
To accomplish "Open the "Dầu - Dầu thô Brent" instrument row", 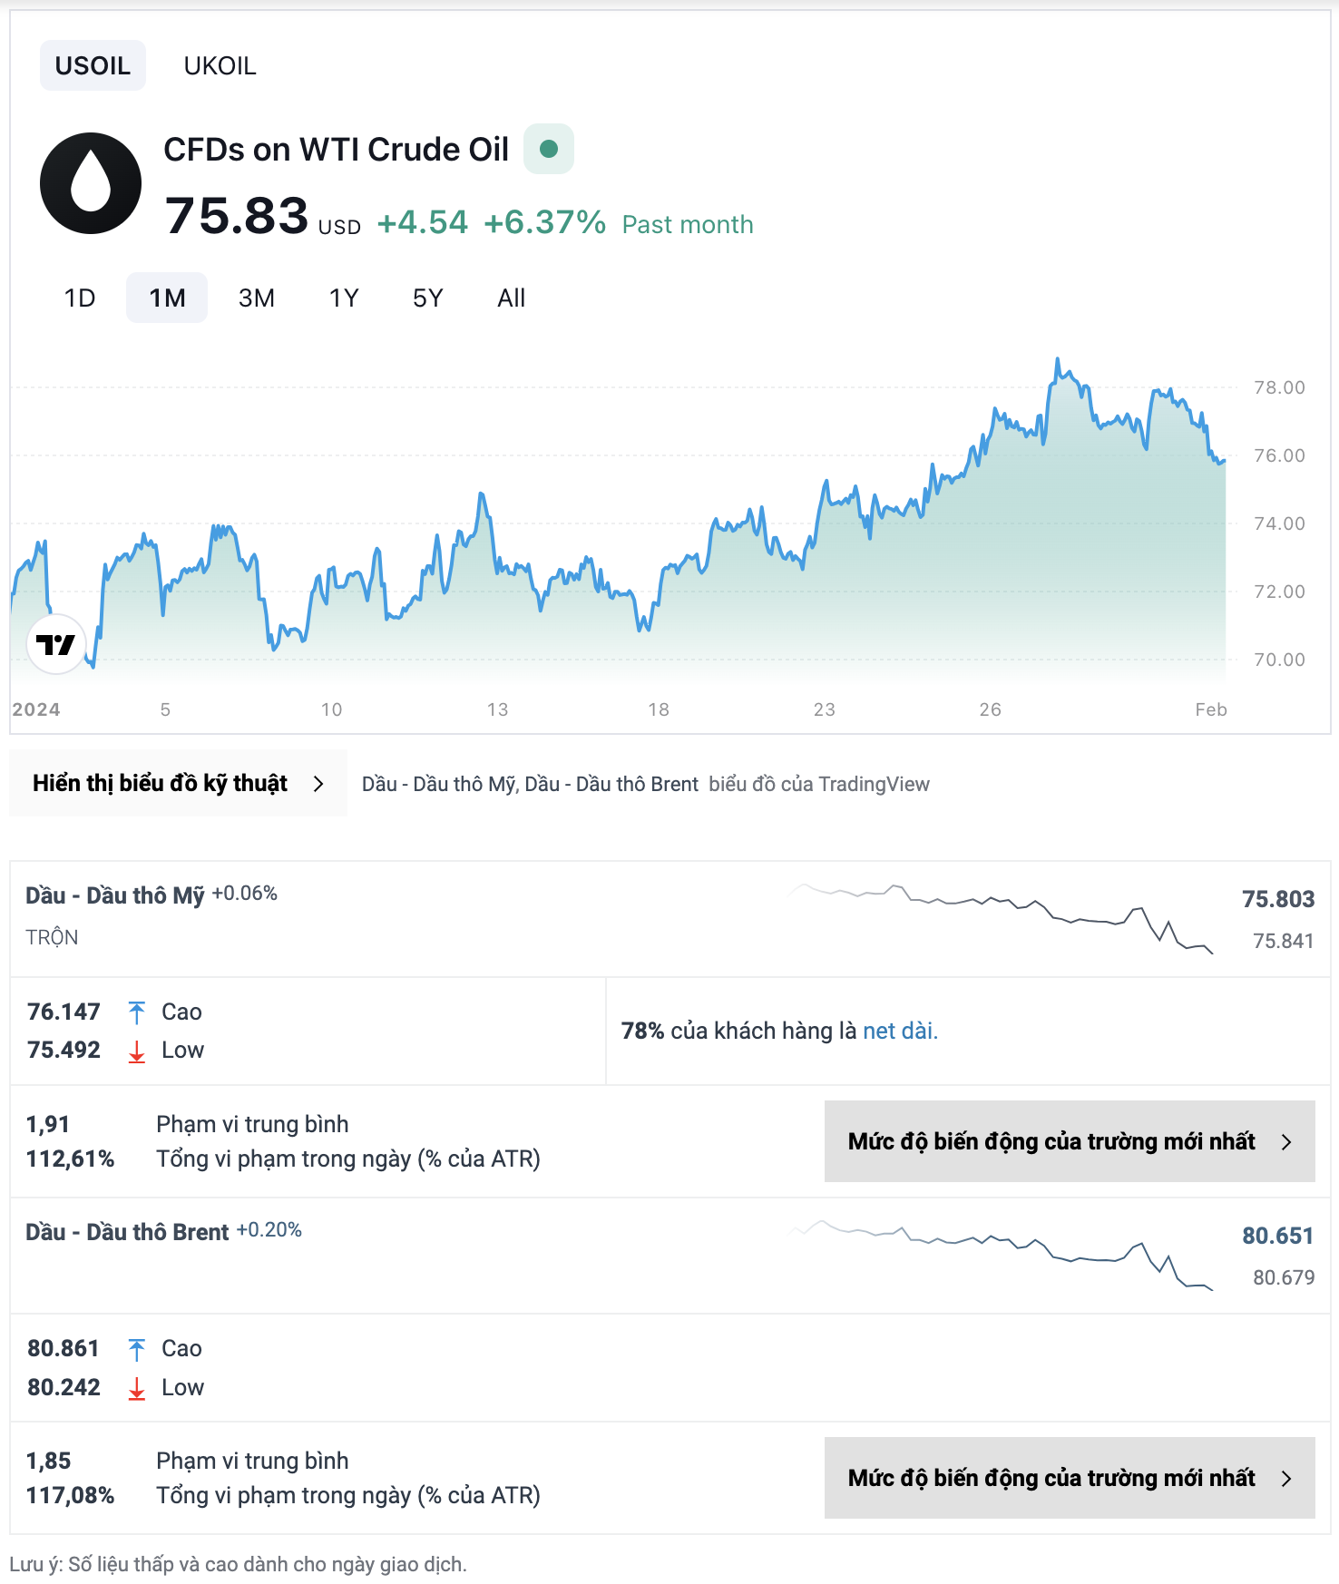I will pos(127,1232).
